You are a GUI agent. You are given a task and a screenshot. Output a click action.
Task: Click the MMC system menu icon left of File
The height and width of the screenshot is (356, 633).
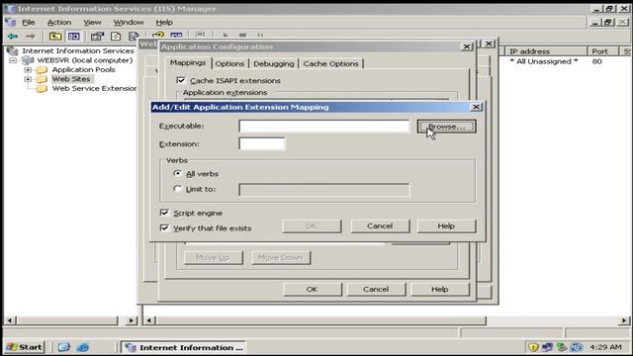pos(11,22)
